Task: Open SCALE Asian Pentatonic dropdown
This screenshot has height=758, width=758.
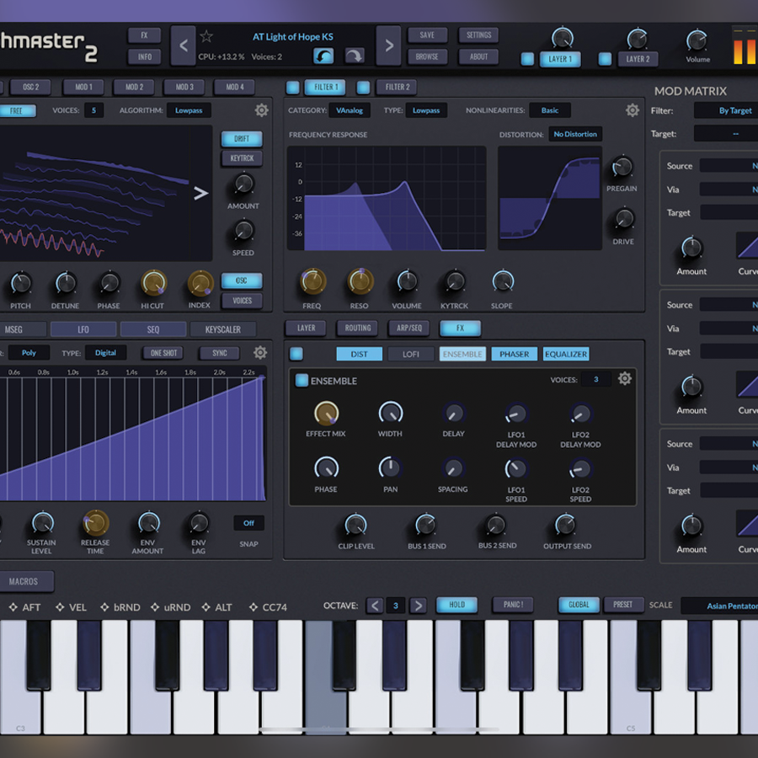Action: [x=719, y=606]
